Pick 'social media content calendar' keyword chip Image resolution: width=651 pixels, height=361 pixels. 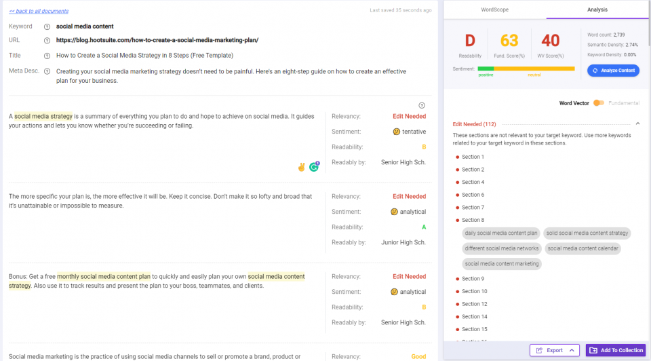pos(583,248)
